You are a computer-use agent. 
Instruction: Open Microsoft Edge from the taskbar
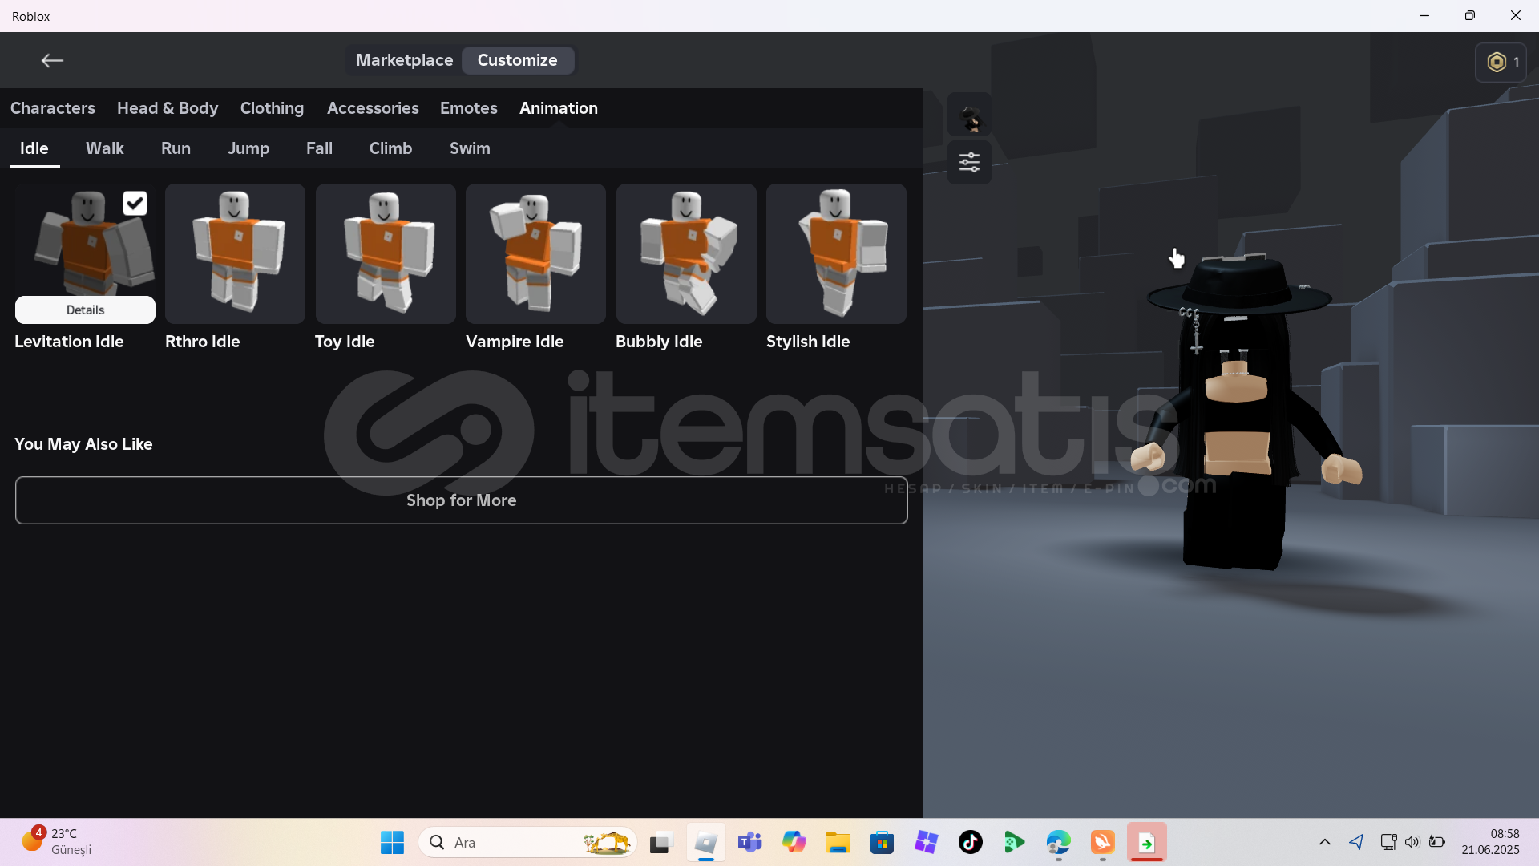[x=1059, y=842]
